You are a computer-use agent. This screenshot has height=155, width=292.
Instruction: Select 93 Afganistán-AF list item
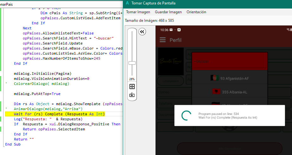[230, 78]
